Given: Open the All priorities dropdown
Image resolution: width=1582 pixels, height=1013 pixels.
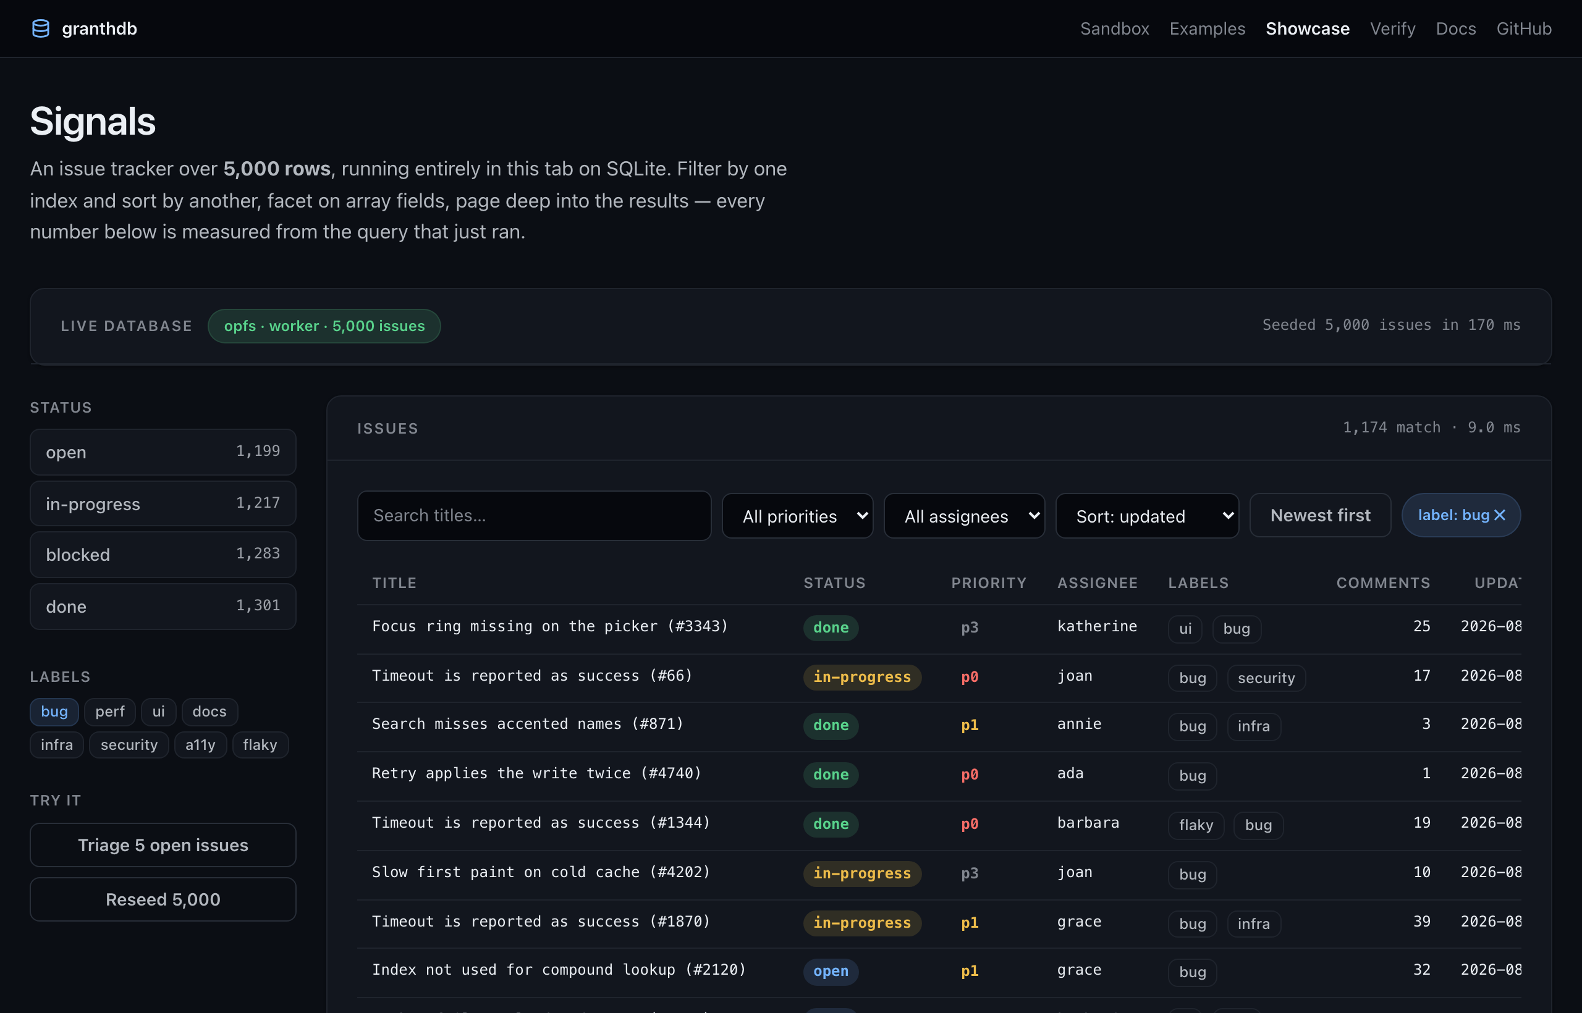Looking at the screenshot, I should point(797,516).
